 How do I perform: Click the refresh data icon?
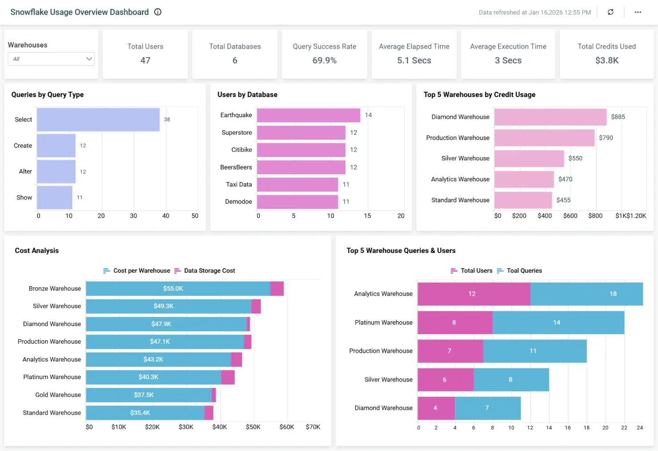[611, 12]
